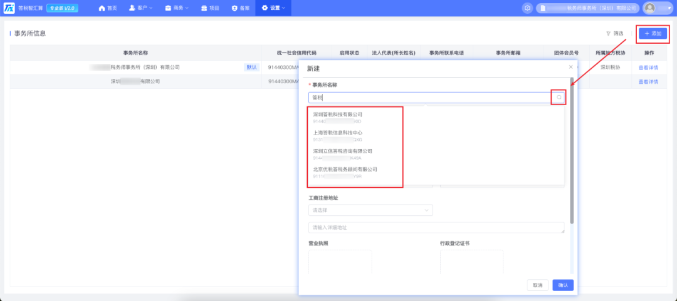Click the 营业执照 upload box
This screenshot has width=677, height=301.
[340, 262]
